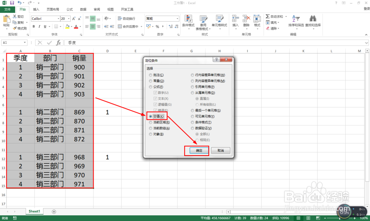Viewport: 370px width, 221px height.
Task: Switch to the 插入 Insert tab
Action: pos(36,10)
